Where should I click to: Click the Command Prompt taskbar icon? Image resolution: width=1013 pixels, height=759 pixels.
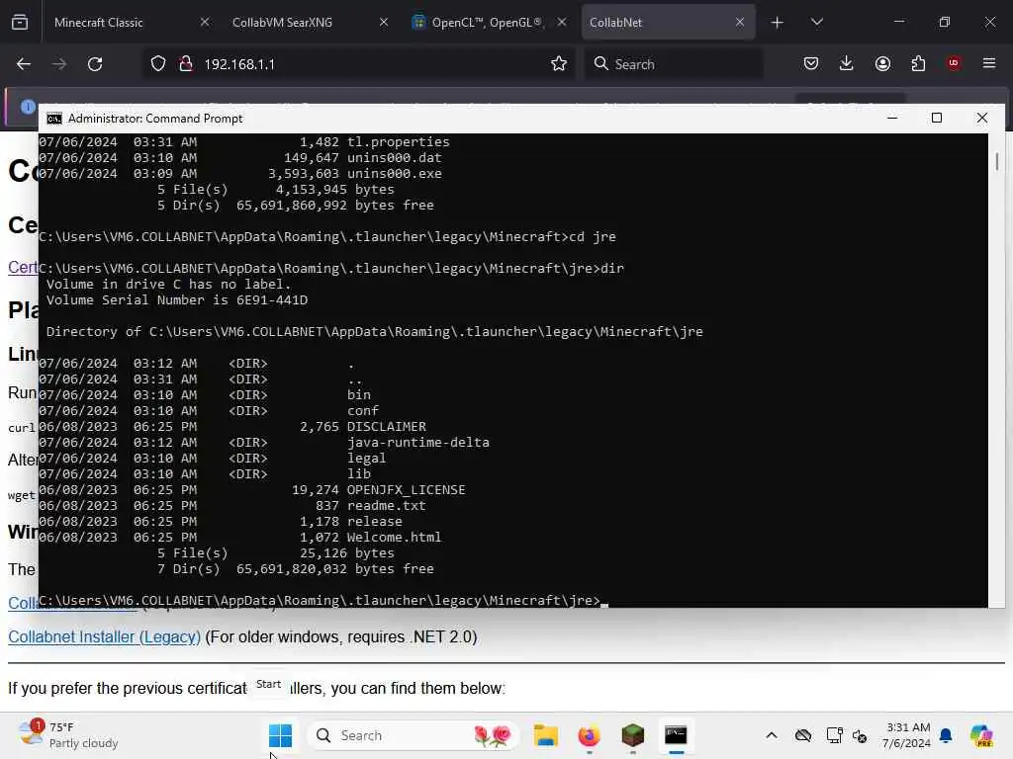676,735
